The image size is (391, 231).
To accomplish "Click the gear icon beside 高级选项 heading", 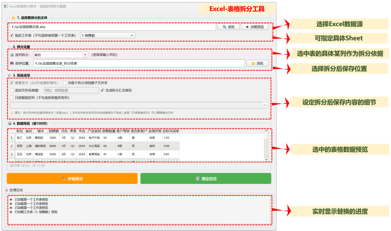I will (9, 75).
